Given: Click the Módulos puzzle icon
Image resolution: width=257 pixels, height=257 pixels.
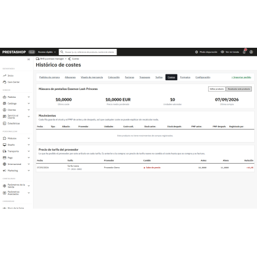Looking at the screenshot, I should coord(5,138).
